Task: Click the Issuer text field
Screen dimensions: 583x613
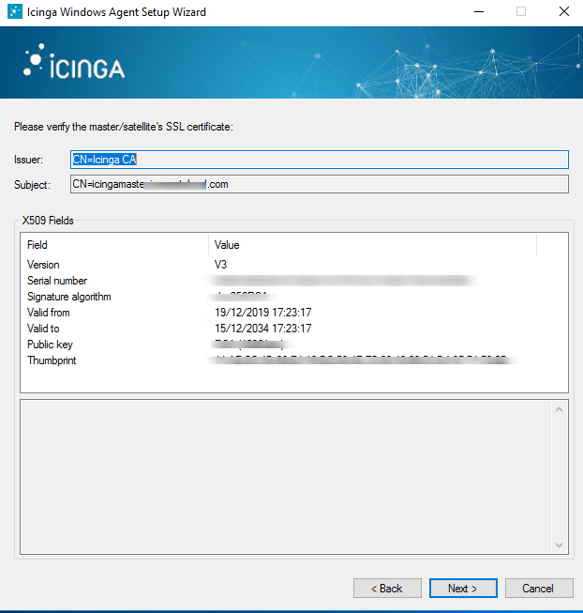Action: [320, 160]
